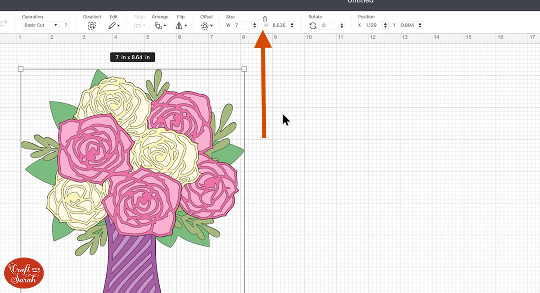
Task: Expand the Basic Cut operation dropdown
Action: [40, 25]
